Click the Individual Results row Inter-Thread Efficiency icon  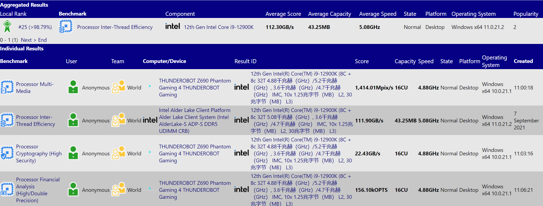coord(7,120)
